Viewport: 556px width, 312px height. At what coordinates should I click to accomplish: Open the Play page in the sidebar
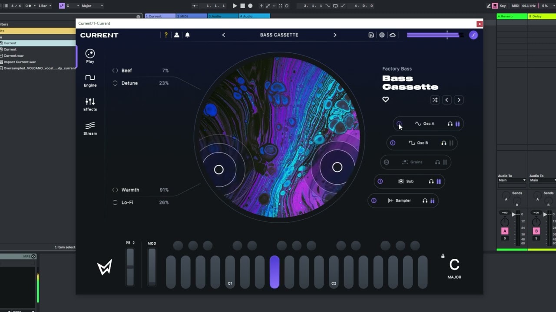pos(90,56)
